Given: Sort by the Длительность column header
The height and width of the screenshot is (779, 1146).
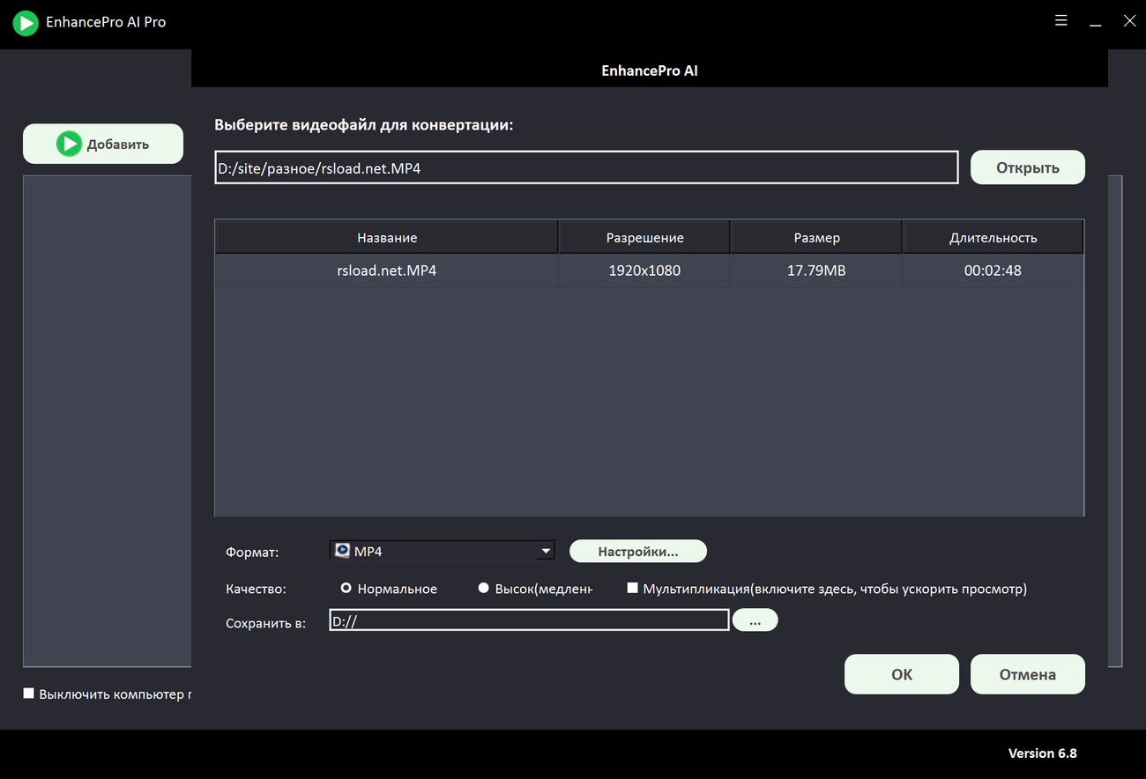Looking at the screenshot, I should 993,236.
